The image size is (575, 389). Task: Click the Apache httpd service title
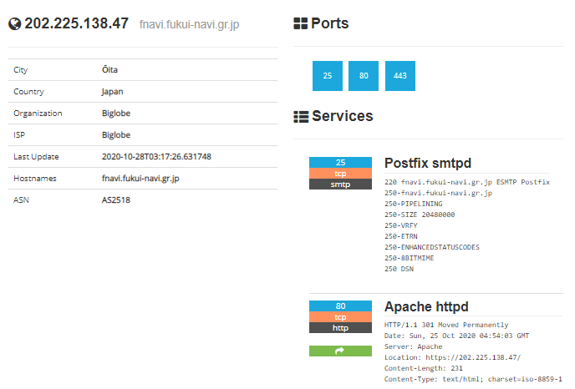426,306
